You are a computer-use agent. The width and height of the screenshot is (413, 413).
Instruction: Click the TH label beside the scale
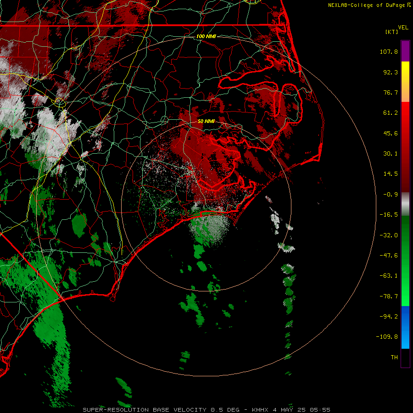tap(394, 357)
